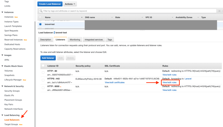Click the warning triangle beside HTTP : 8000
This screenshot has height=127, width=223.
61,86
